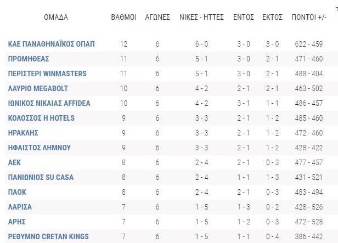338x243 pixels.
Task: Open the ΛΑΡΙΣΑ team link
Action: [20, 207]
